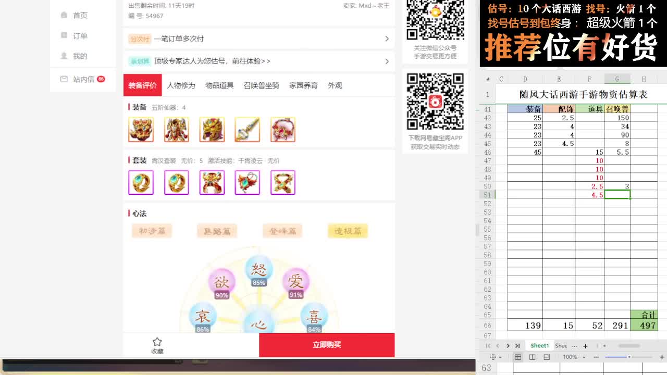
Task: Click the add new worksheet plus icon
Action: [586, 345]
